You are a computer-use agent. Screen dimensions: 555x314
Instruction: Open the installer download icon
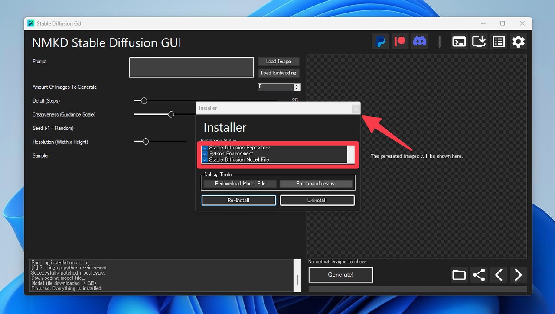479,42
